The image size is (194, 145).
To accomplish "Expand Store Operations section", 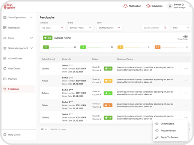I will click(32, 18).
